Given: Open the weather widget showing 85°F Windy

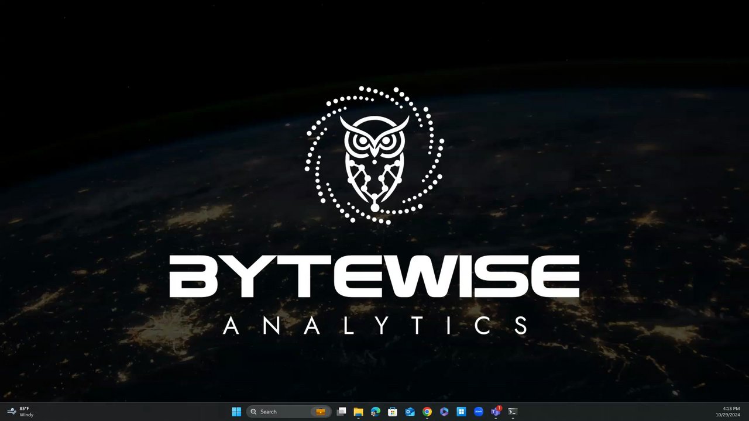Looking at the screenshot, I should coord(20,412).
